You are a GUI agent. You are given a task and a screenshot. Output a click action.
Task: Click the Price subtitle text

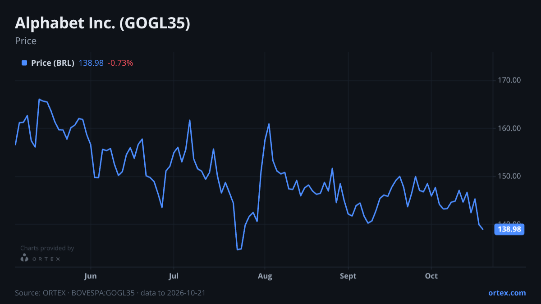click(x=26, y=41)
